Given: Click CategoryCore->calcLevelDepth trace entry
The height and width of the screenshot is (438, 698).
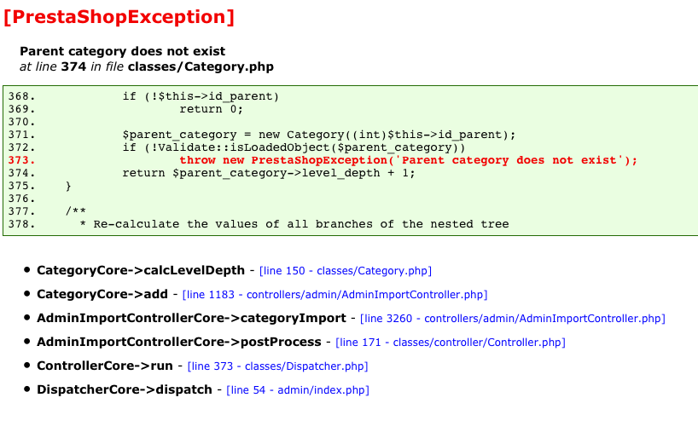Looking at the screenshot, I should [x=141, y=270].
